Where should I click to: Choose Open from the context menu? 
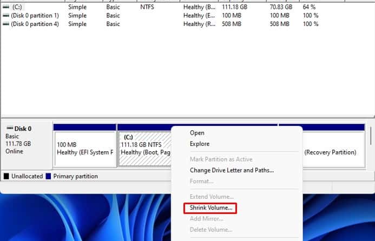tap(197, 133)
